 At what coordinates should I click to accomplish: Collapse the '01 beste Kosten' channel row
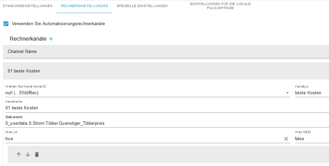[x=165, y=71]
